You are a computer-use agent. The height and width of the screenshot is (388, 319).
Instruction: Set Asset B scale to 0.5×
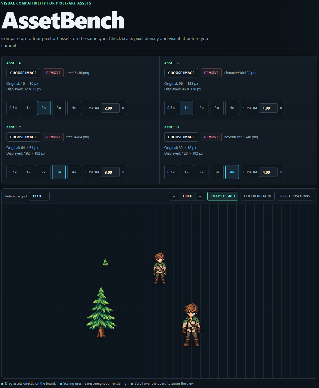pyautogui.click(x=171, y=108)
